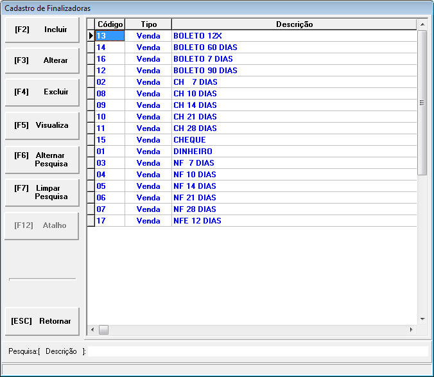Click [F6] Alternar Pesquisa button

click(x=42, y=159)
